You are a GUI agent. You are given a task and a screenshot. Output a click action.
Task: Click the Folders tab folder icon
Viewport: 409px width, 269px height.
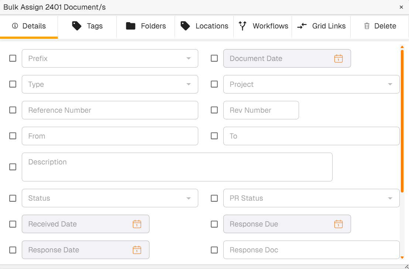click(131, 26)
